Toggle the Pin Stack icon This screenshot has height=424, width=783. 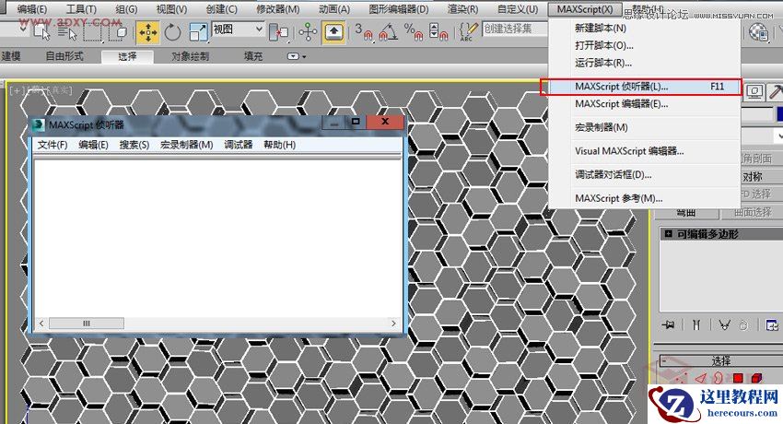pyautogui.click(x=668, y=325)
